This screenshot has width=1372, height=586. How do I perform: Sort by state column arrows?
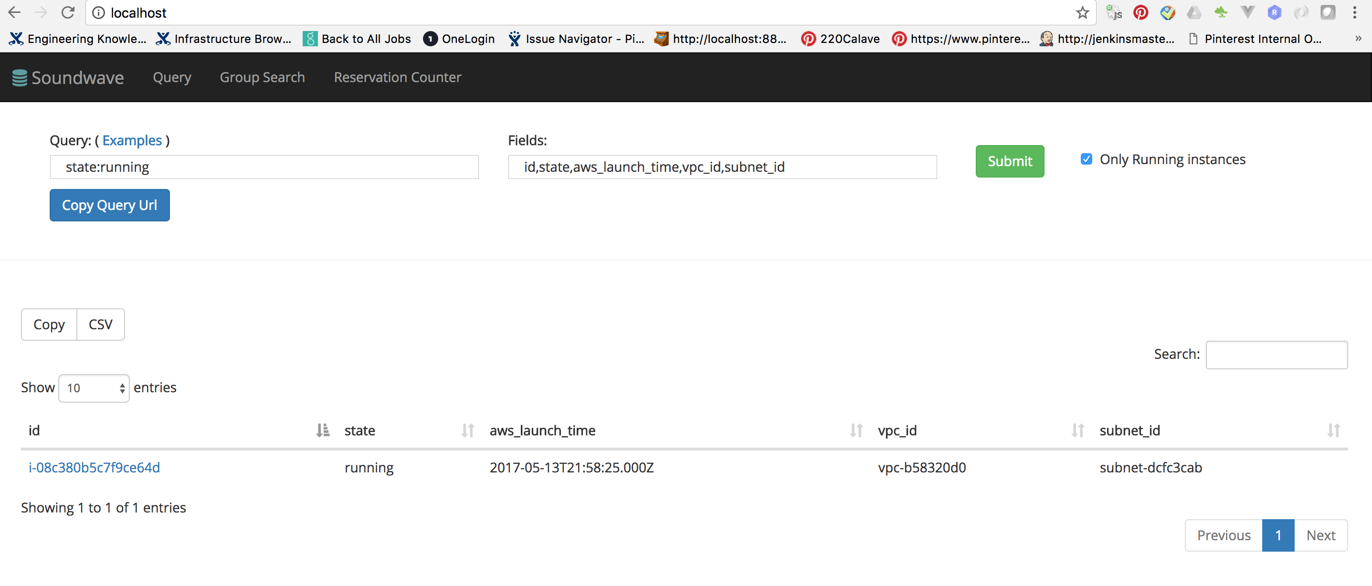click(x=467, y=430)
